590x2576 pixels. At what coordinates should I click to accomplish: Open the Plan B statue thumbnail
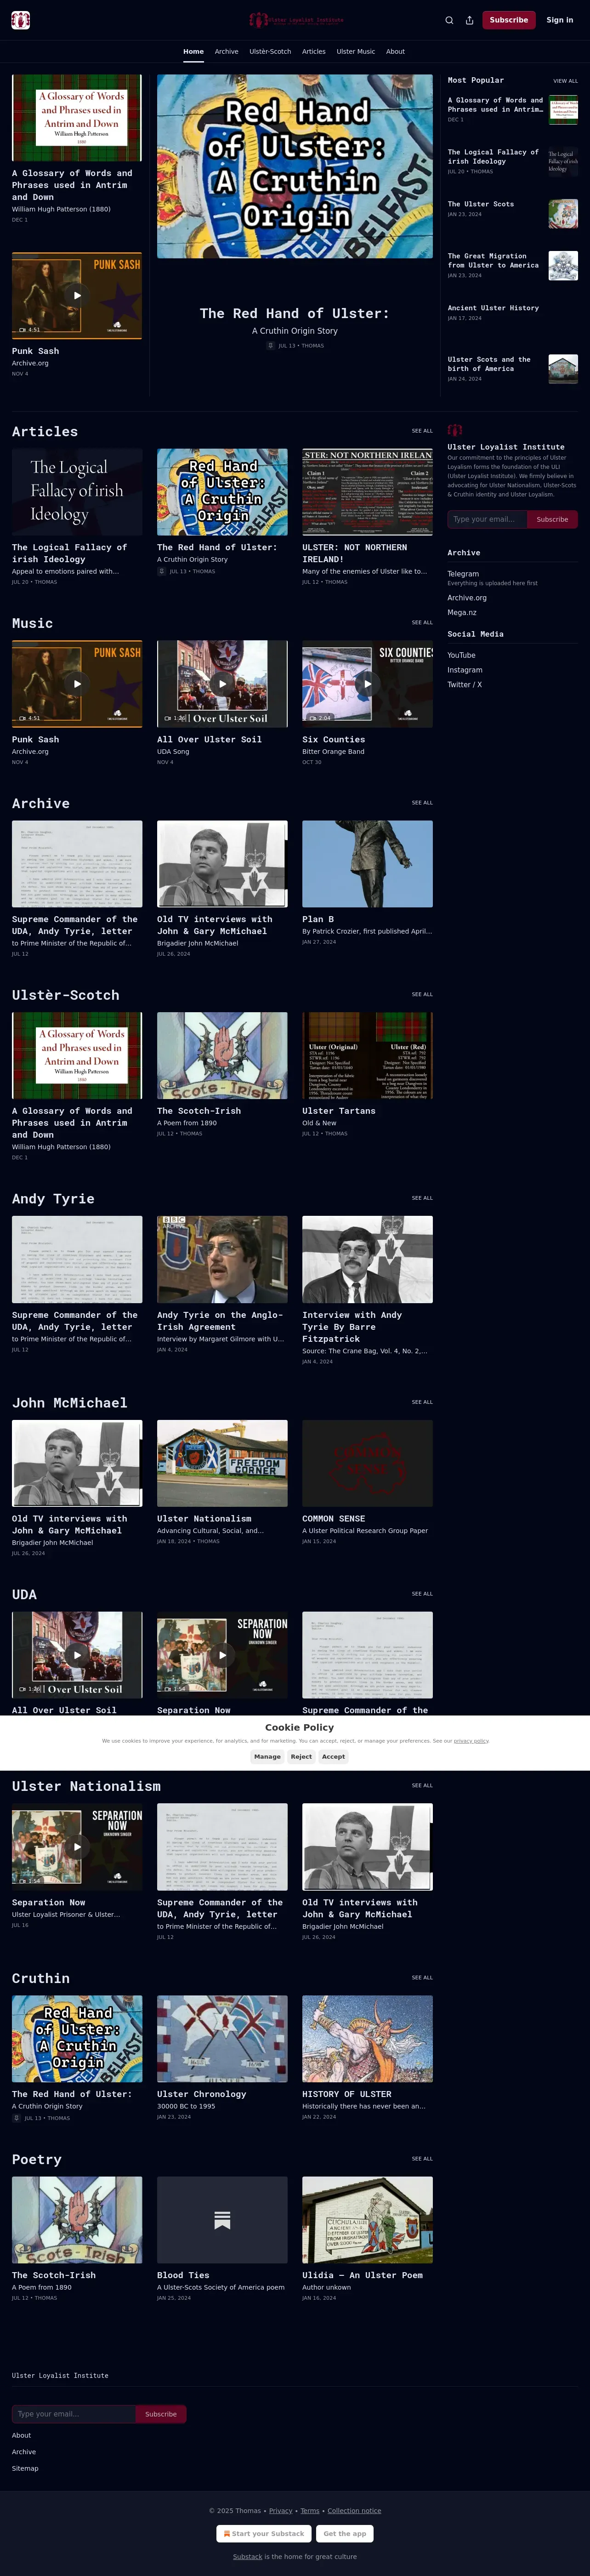(x=367, y=864)
